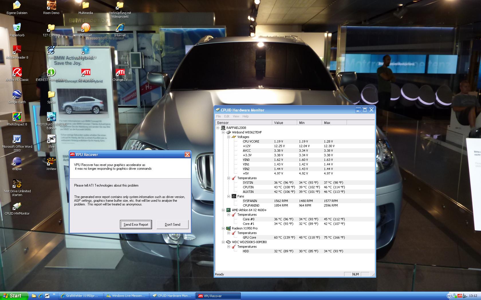Switch to CPUID Hardware Monitor taskbar item

click(x=172, y=296)
